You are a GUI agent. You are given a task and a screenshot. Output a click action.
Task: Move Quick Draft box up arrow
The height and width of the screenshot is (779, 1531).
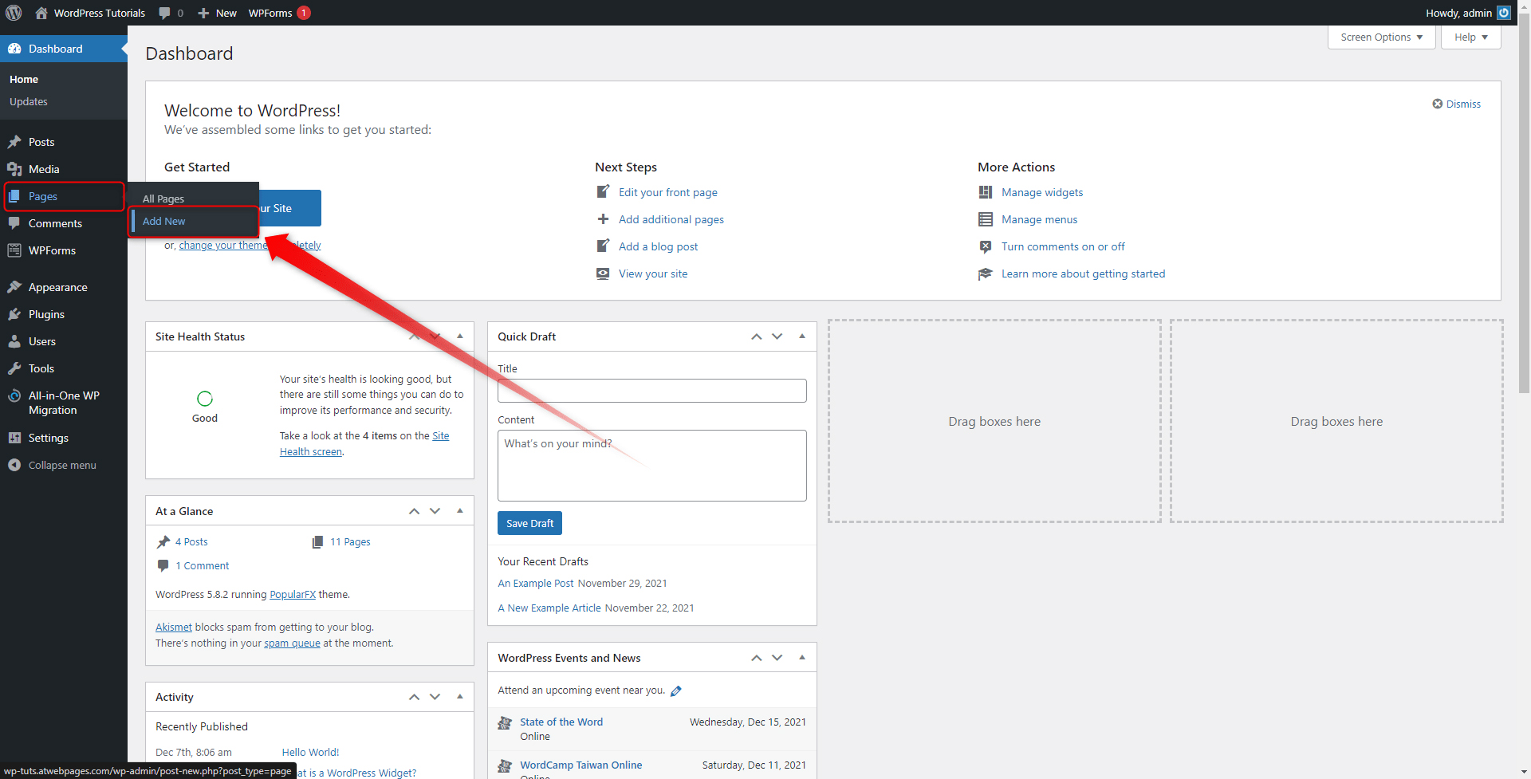757,336
